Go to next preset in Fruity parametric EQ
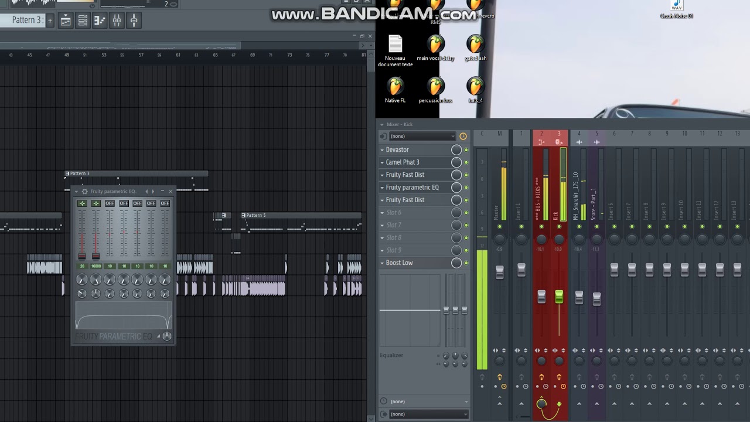This screenshot has width=750, height=422. (153, 192)
